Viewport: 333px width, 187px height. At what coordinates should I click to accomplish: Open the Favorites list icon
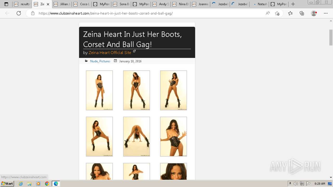pyautogui.click(x=290, y=13)
